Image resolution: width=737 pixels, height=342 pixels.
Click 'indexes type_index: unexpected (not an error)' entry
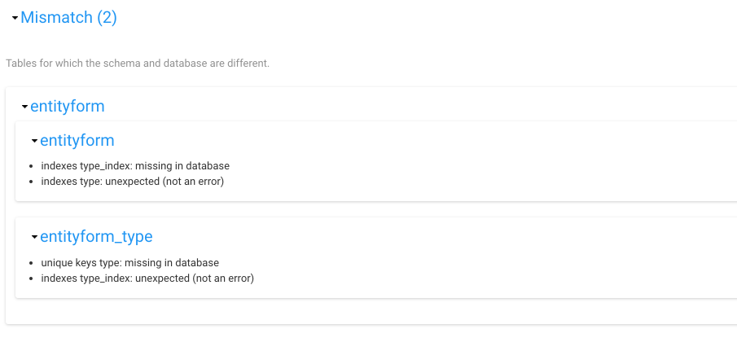point(147,278)
